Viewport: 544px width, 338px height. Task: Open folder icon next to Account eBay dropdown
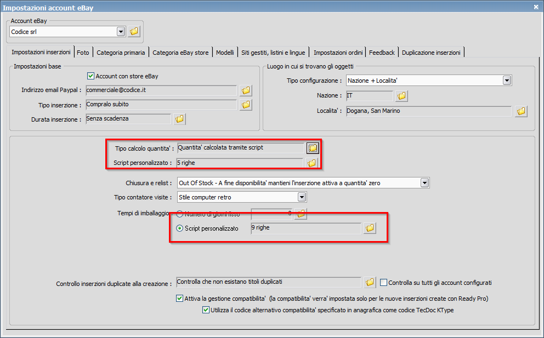[134, 32]
